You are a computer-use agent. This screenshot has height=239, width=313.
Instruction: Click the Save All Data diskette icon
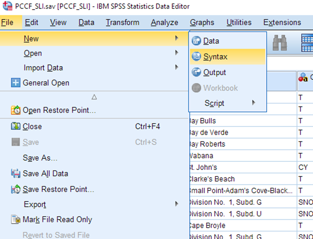tap(15, 173)
